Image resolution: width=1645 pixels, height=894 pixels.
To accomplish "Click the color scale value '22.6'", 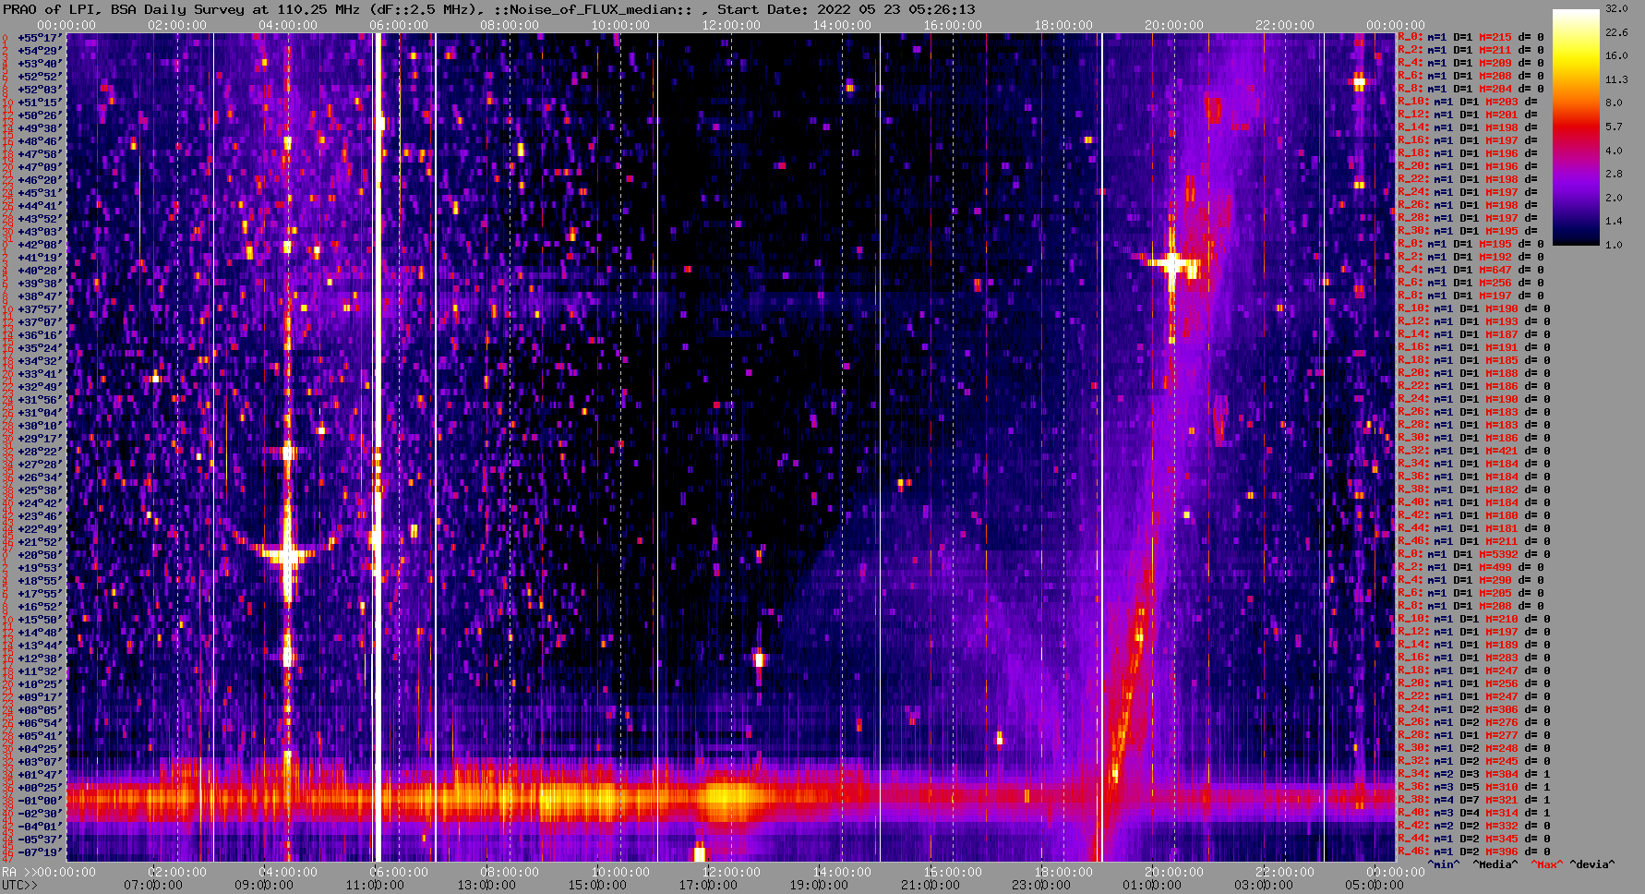I will tap(1616, 32).
